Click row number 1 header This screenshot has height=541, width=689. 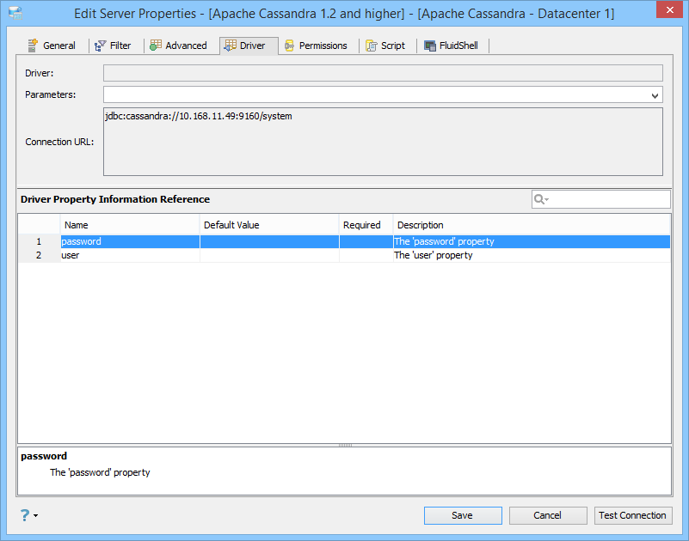[x=39, y=241]
